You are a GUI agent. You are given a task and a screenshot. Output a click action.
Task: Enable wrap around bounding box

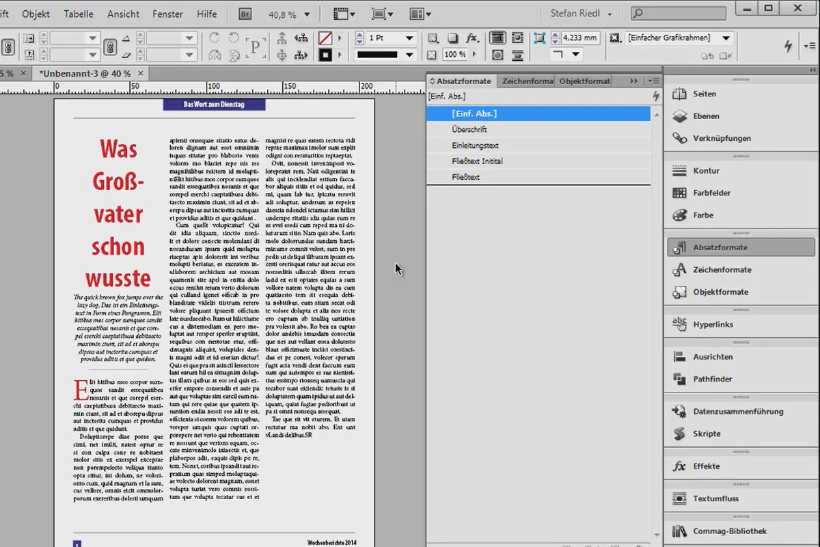(x=517, y=38)
